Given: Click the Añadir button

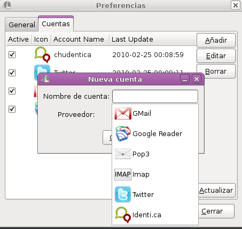Looking at the screenshot, I should [x=216, y=41].
